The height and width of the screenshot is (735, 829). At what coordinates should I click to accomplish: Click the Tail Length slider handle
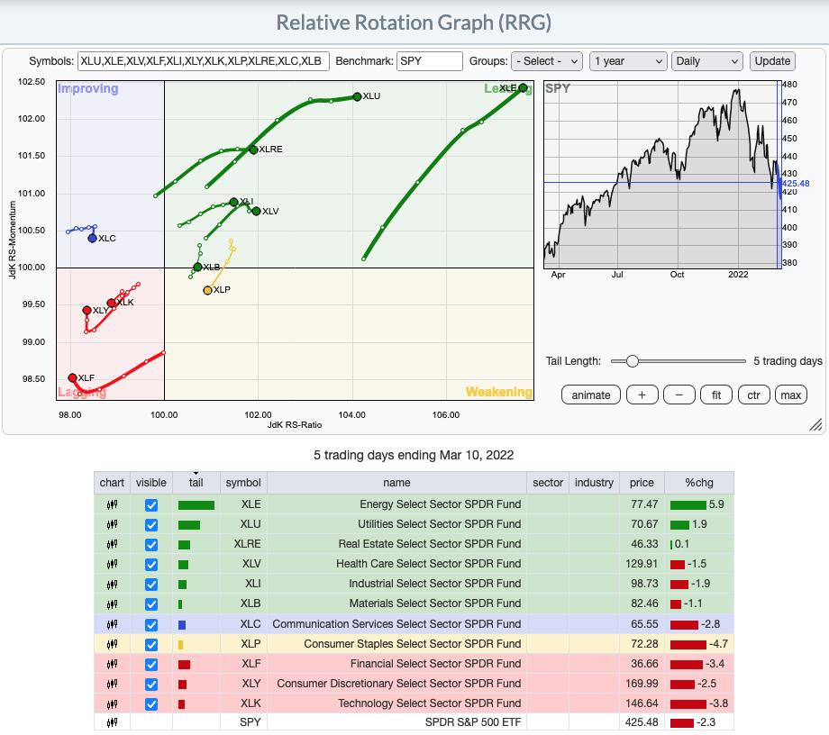click(633, 361)
